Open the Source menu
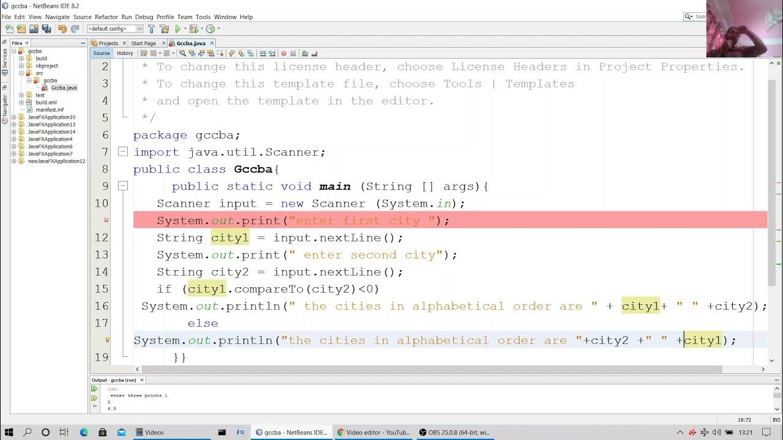The height and width of the screenshot is (440, 783). click(83, 17)
